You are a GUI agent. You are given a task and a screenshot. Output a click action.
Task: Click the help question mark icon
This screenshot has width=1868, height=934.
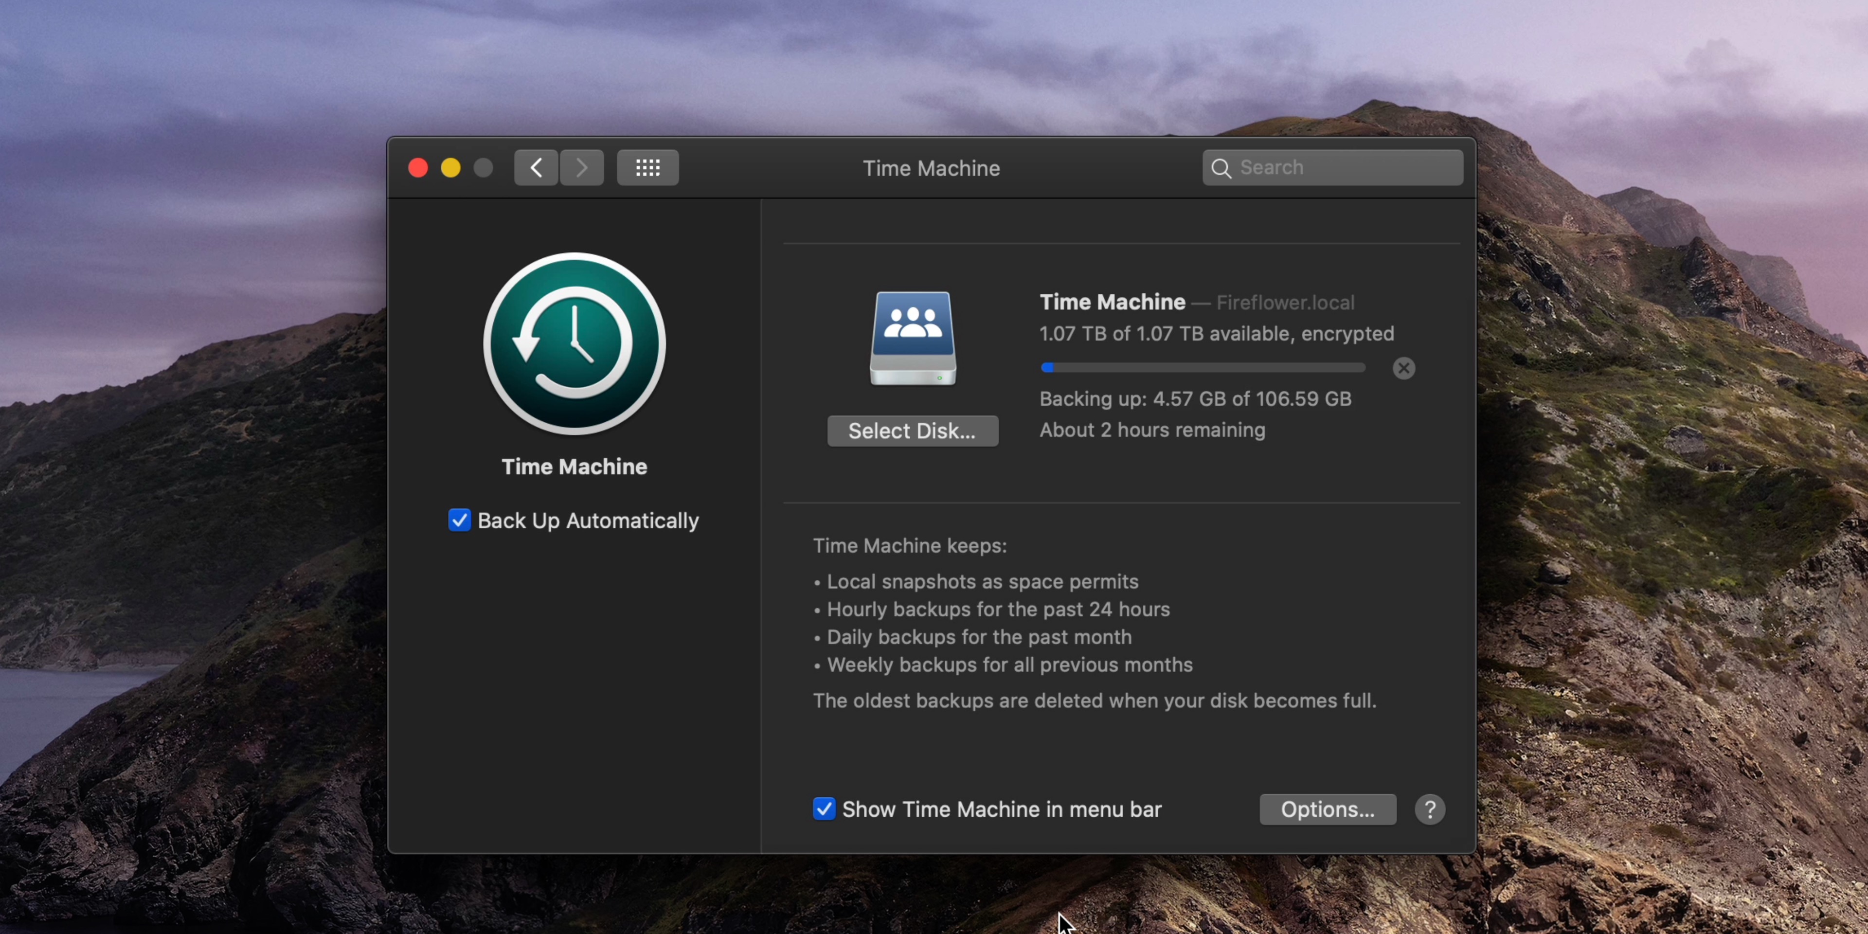tap(1428, 810)
